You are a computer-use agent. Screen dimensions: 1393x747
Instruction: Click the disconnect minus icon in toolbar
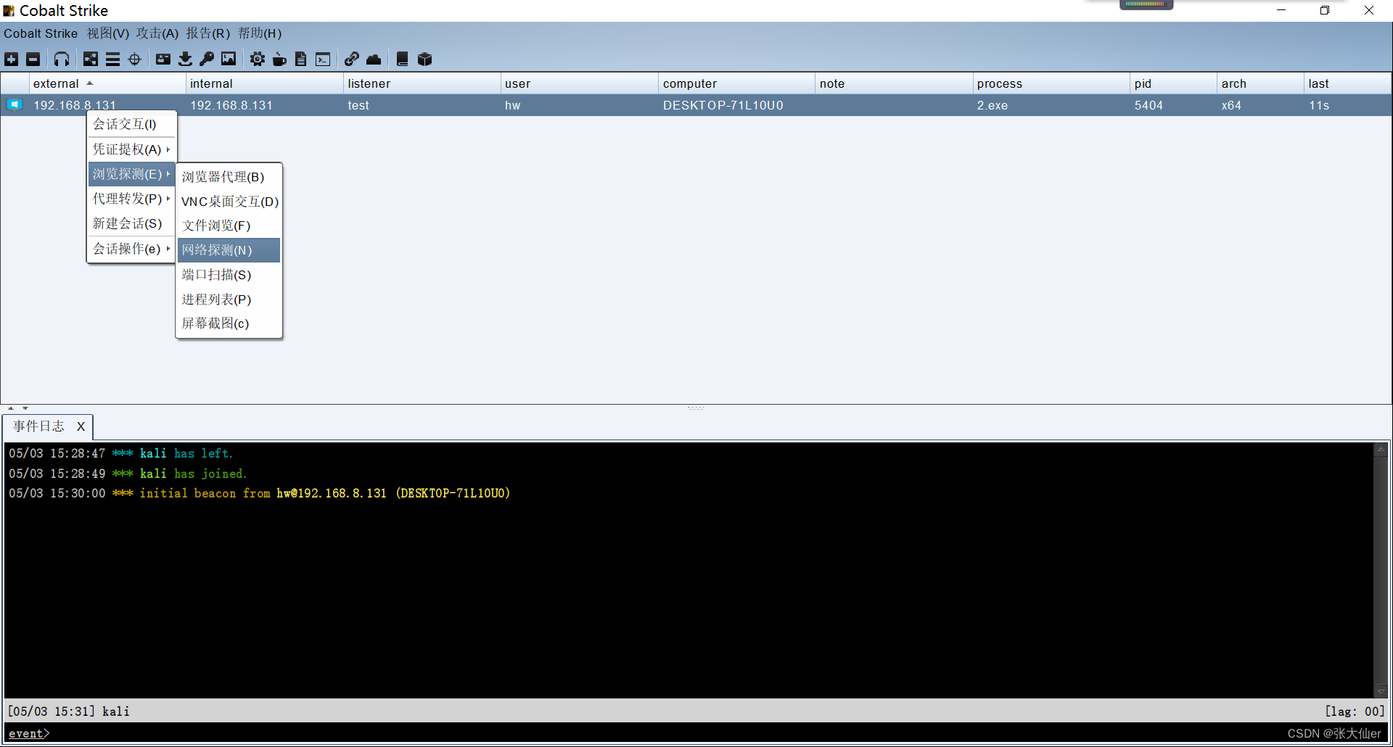tap(33, 59)
